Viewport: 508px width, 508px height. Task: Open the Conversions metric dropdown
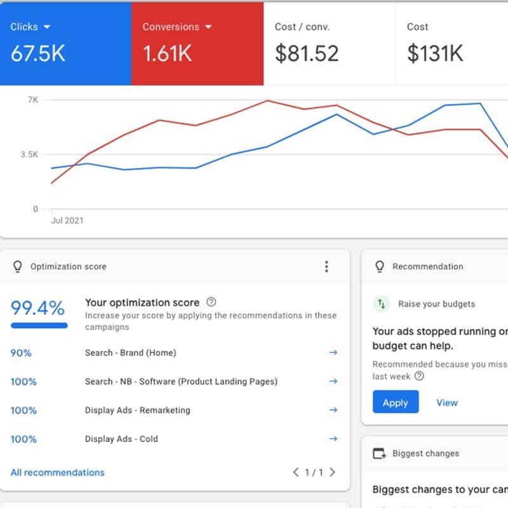207,27
